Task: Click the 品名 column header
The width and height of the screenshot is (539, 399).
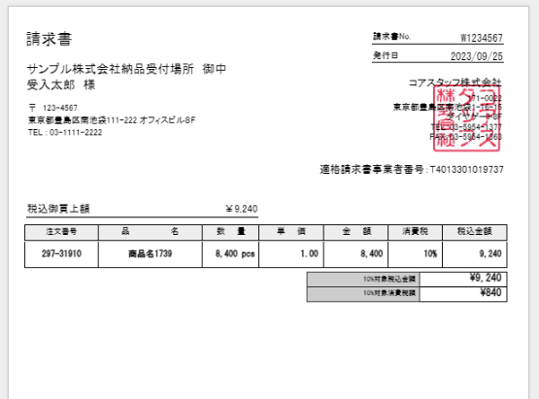Action: (x=151, y=232)
